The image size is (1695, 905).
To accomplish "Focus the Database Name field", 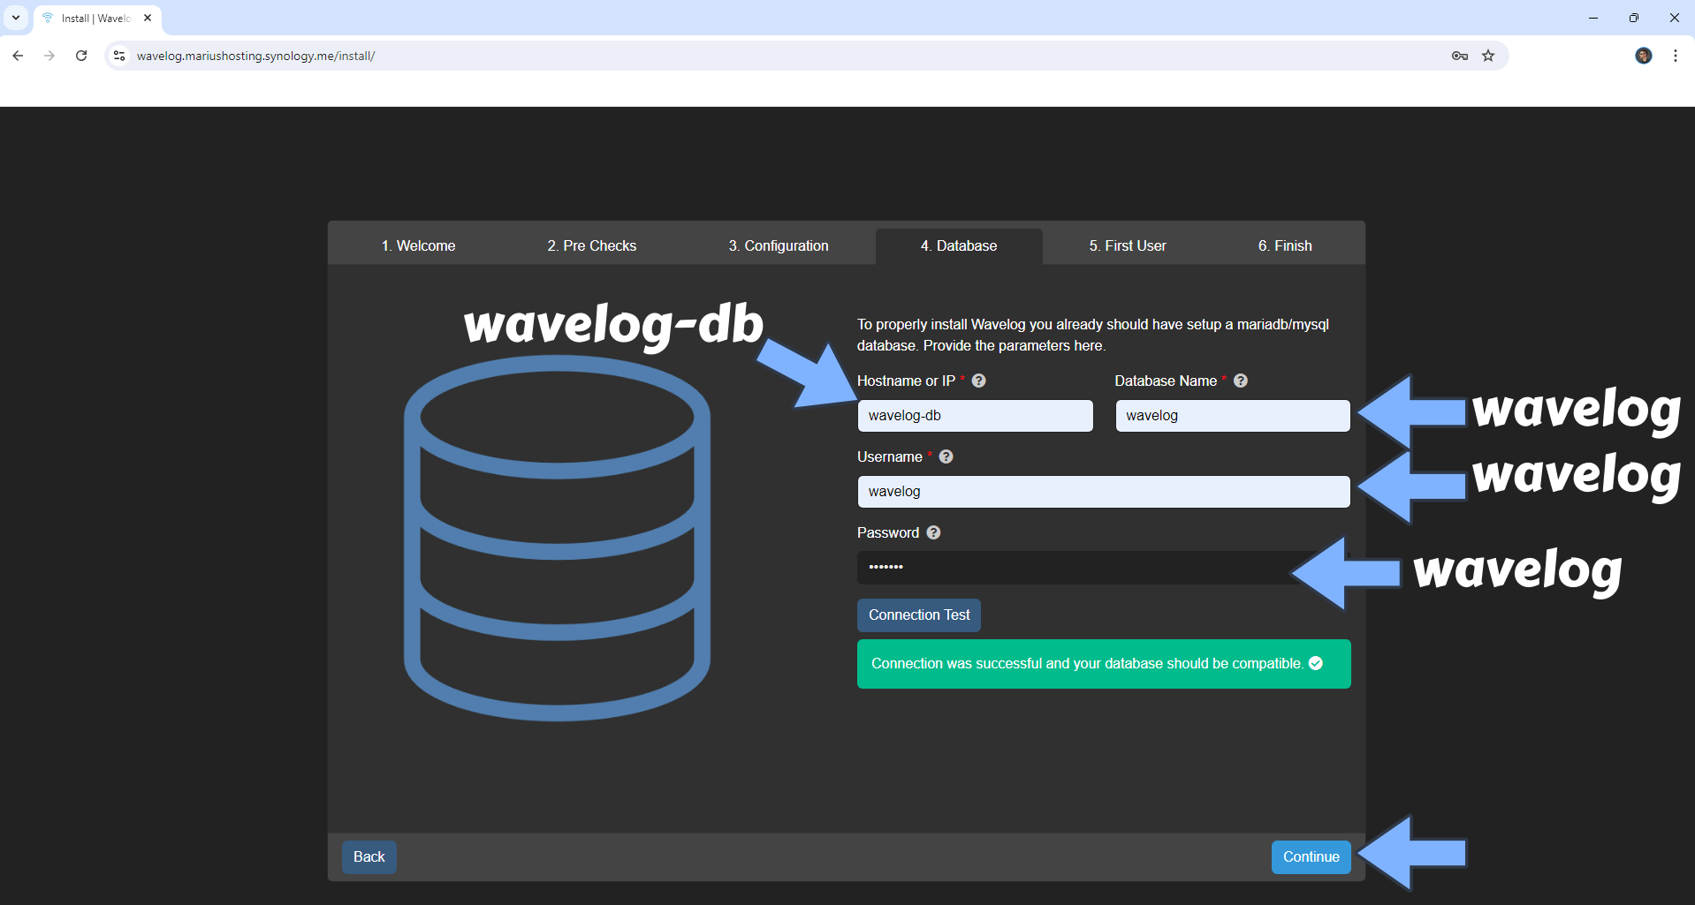I will (1233, 416).
